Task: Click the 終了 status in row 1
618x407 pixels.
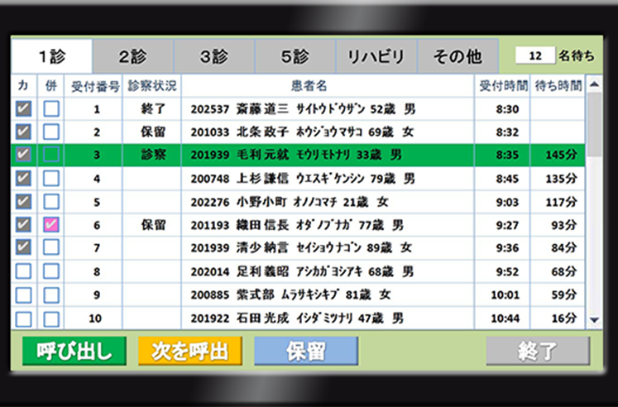Action: tap(152, 109)
